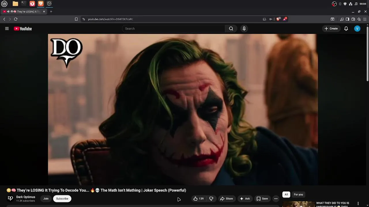Toggle the YouTube guide menu
Screen dimensions: 369x207
[7, 28]
